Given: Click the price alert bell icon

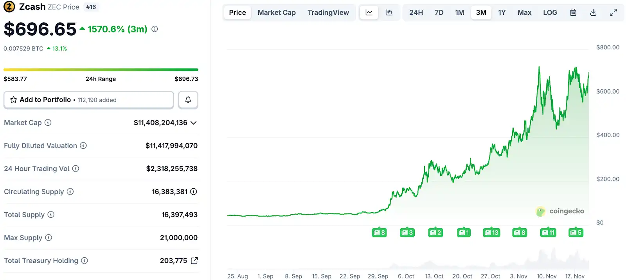Looking at the screenshot, I should (x=188, y=100).
